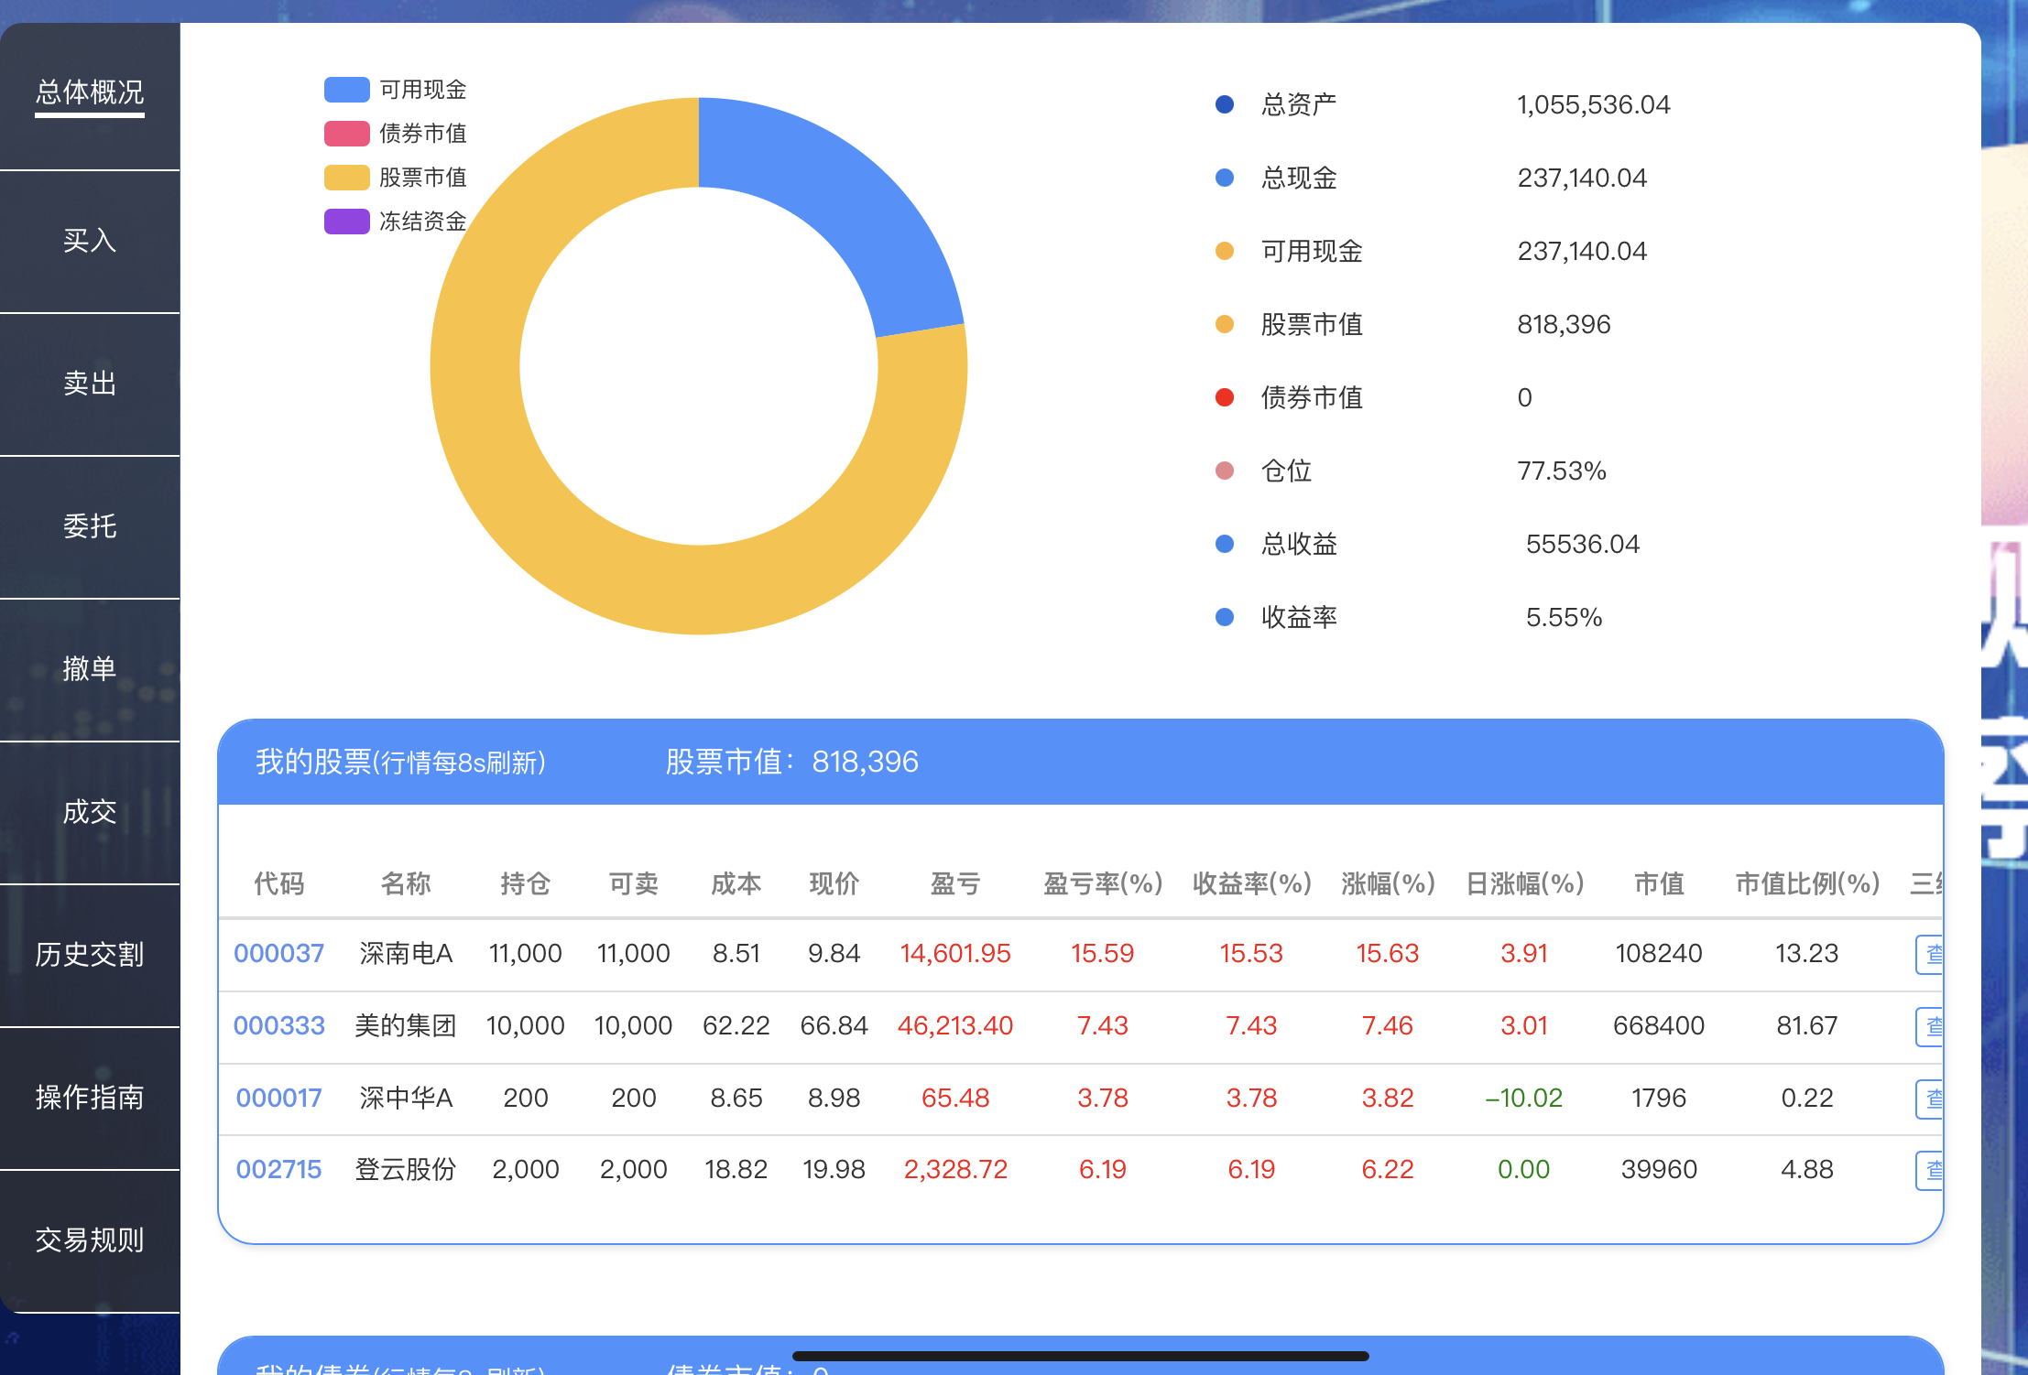Viewport: 2028px width, 1375px height.
Task: Click the 查 button in 美的集团 row
Action: 1929,1027
